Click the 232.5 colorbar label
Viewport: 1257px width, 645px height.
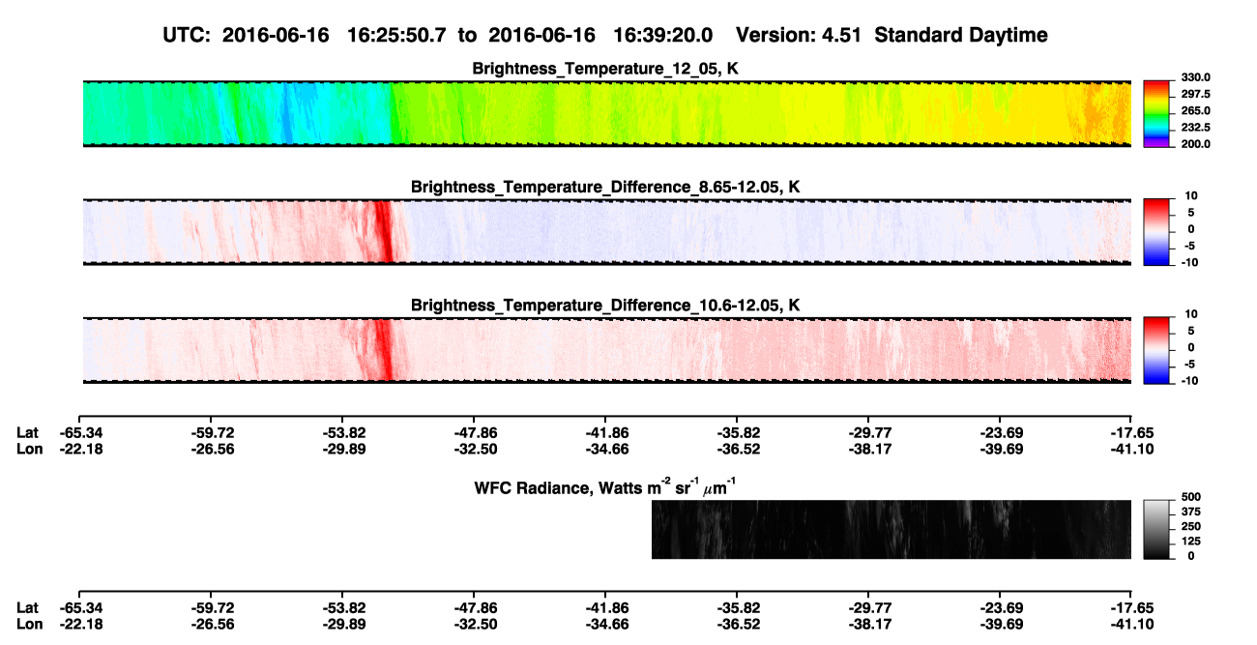pyautogui.click(x=1195, y=127)
